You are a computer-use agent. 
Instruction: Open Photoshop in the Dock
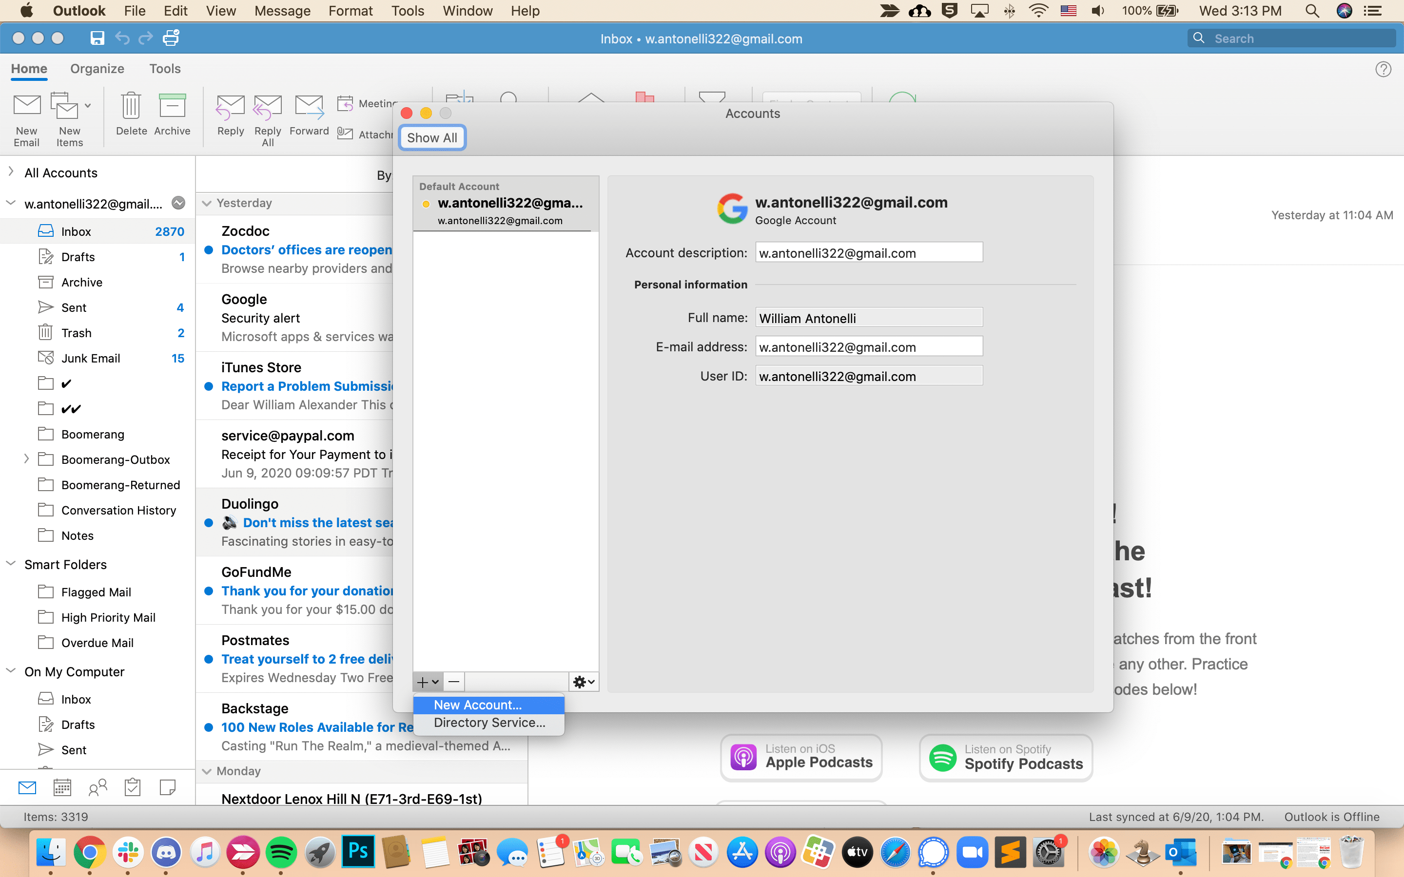[x=357, y=853]
